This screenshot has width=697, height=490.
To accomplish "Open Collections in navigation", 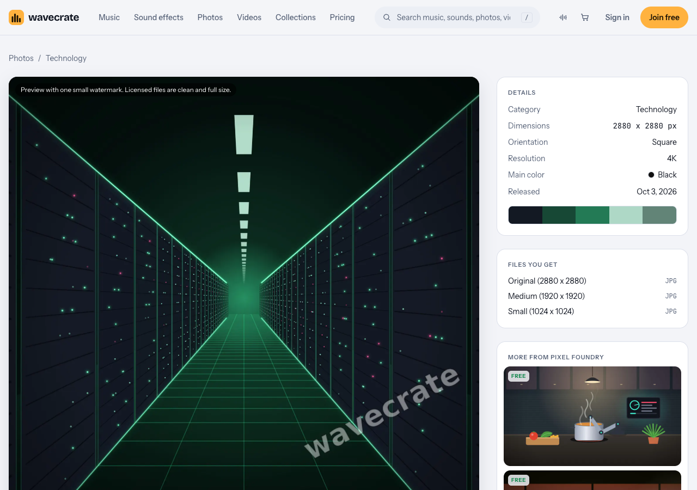I will 296,17.
